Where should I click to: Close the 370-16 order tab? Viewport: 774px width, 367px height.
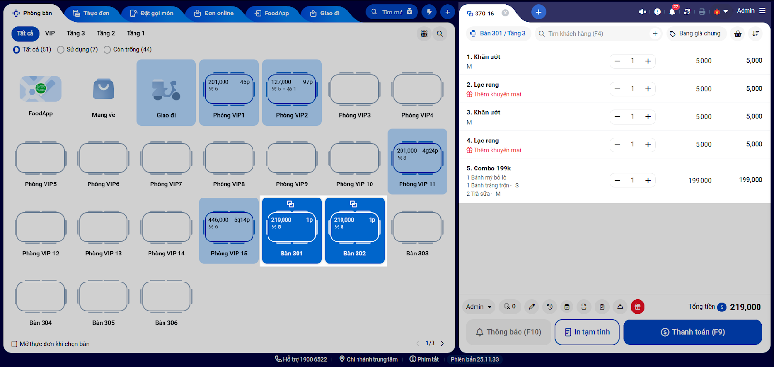(505, 13)
